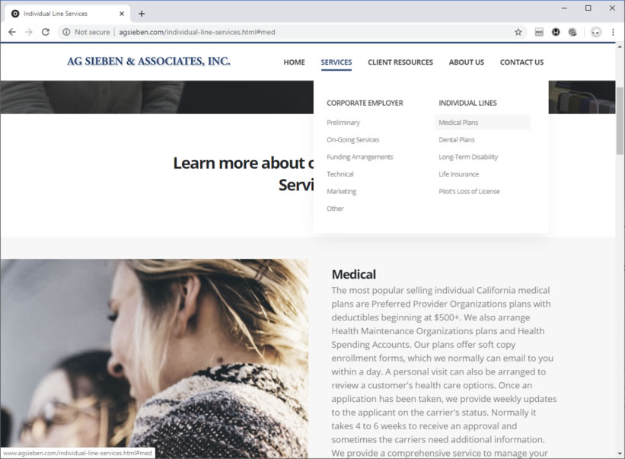
Task: Reload the page with the refresh icon
Action: pos(46,32)
